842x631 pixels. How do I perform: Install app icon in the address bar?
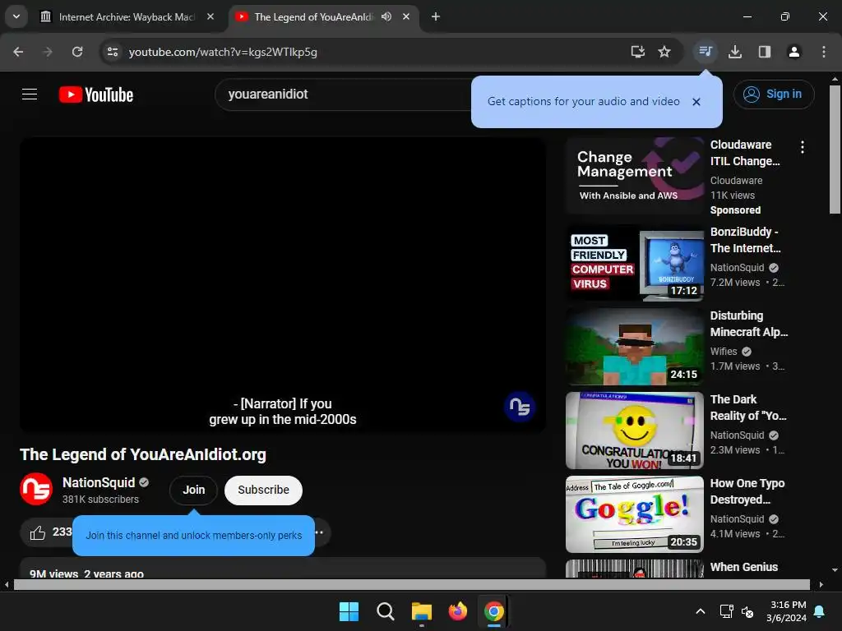(x=637, y=52)
